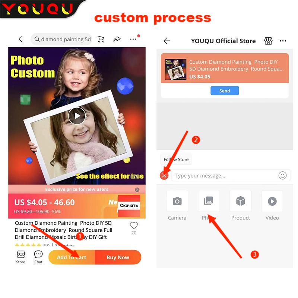Play the product video preview

tap(77, 116)
